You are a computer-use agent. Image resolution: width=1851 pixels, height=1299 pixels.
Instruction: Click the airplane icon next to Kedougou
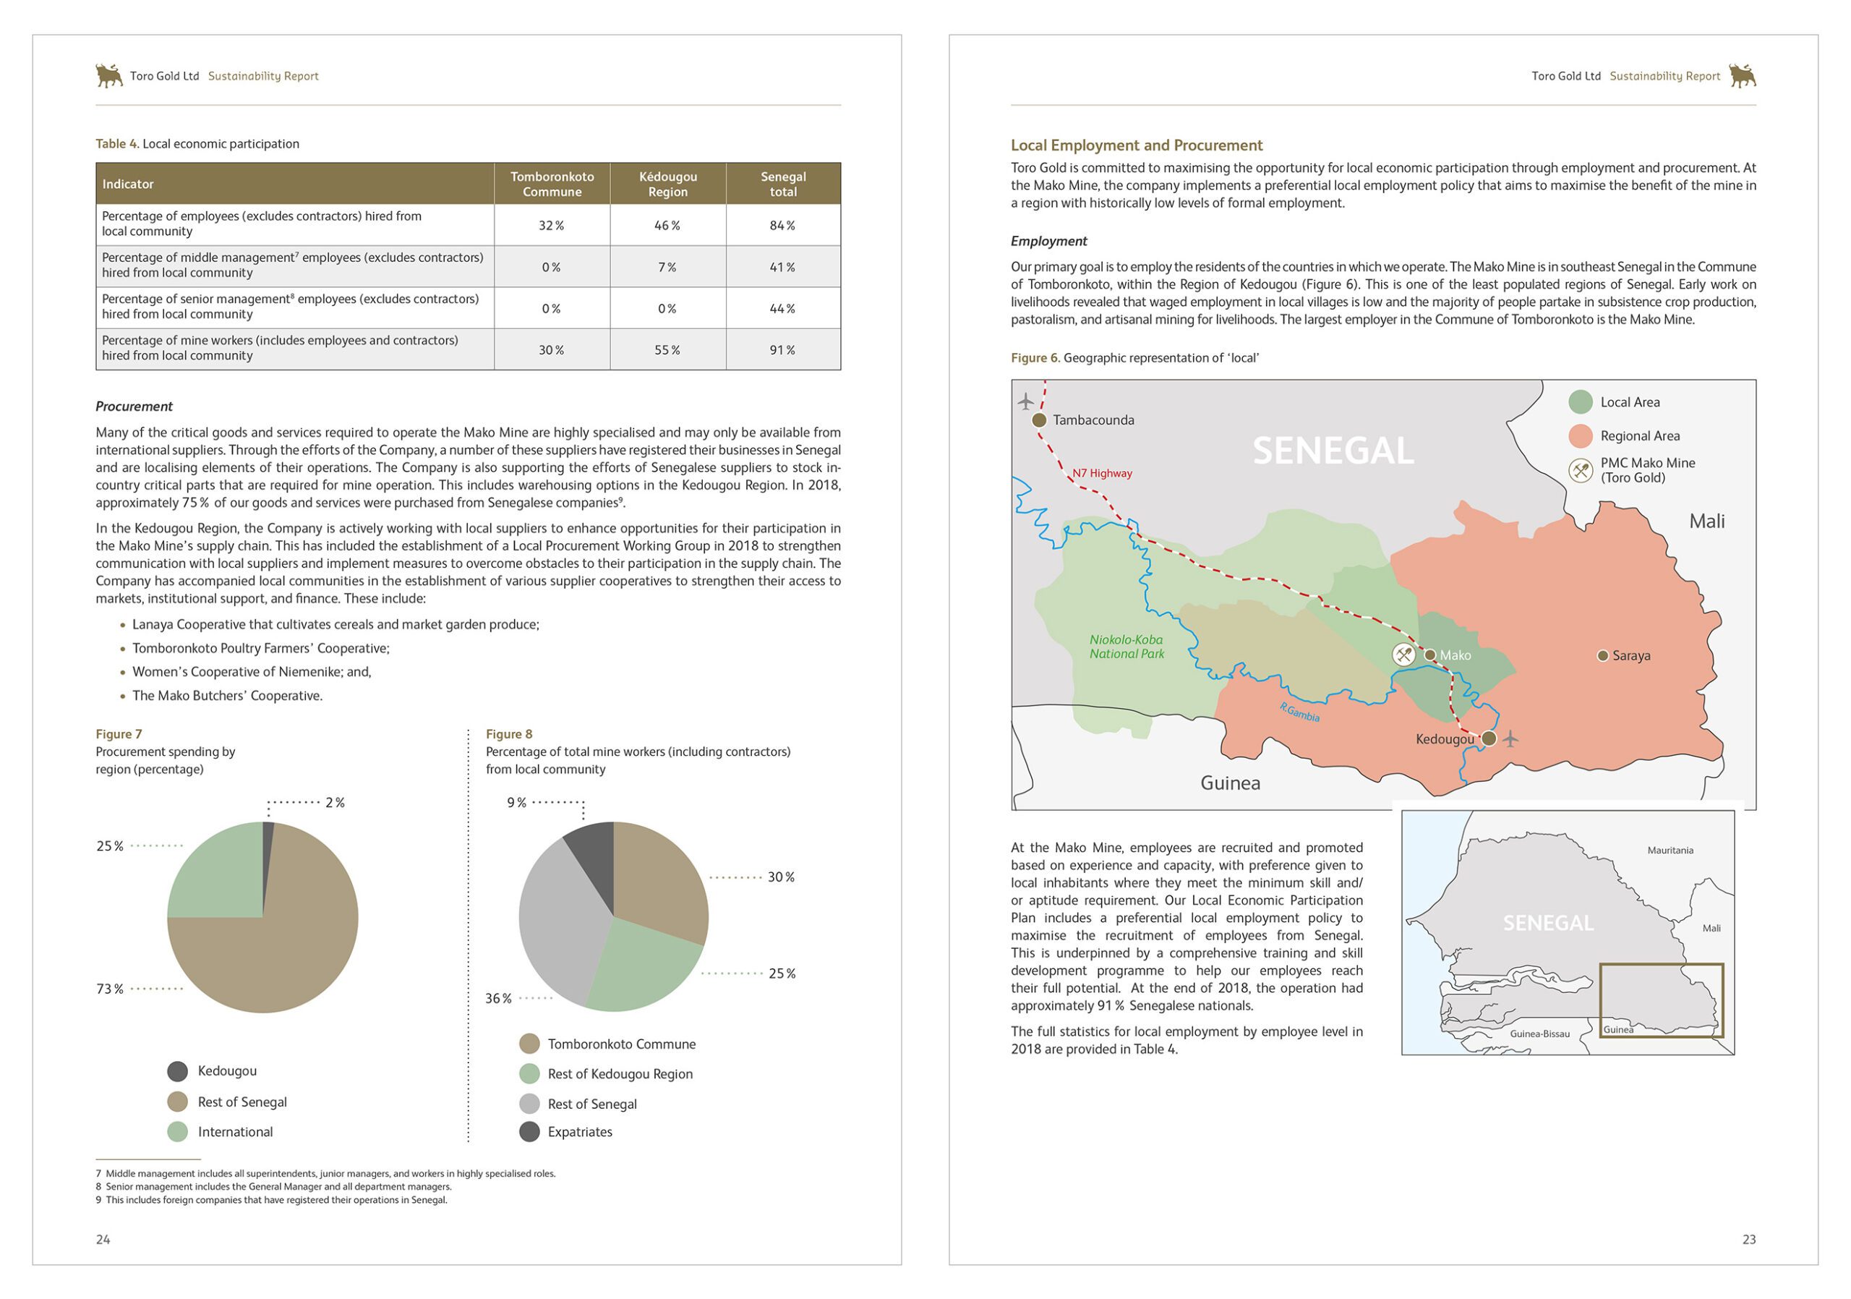[1510, 738]
